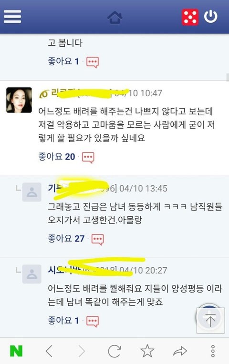Go forward with browser right chevron
229x364 pixels.
tap(82, 351)
